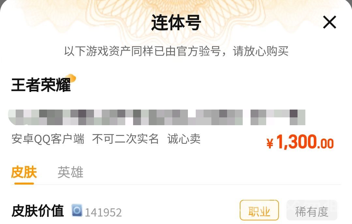Tap the 安卓QQ客户端 tag
Viewport: 352px width, 224px height.
[x=48, y=139]
